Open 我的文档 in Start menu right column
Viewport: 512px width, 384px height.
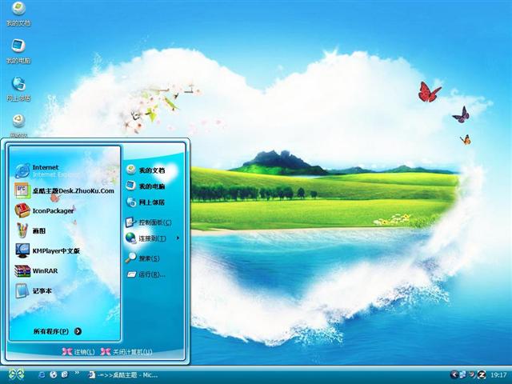(x=146, y=170)
